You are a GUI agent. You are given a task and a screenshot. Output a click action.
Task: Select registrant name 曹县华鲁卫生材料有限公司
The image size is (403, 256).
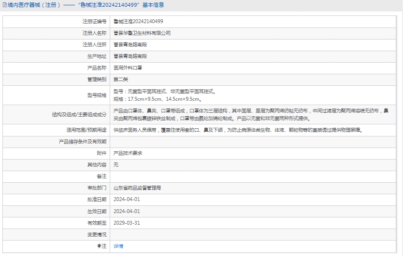[x=142, y=33]
